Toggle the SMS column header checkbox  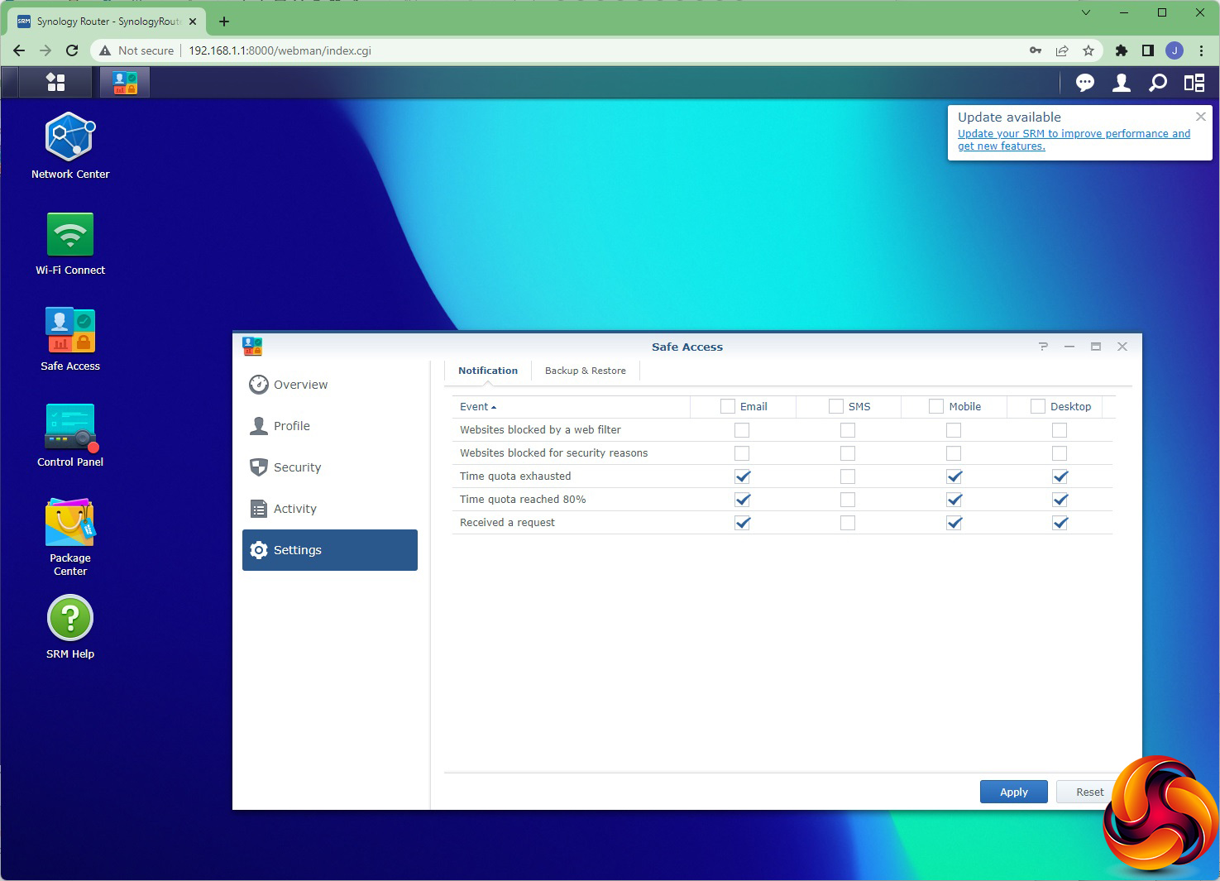(836, 406)
